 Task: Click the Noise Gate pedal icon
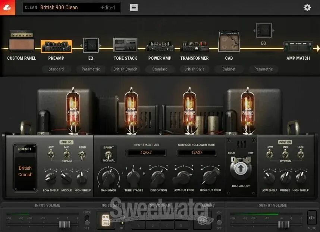click(x=106, y=220)
